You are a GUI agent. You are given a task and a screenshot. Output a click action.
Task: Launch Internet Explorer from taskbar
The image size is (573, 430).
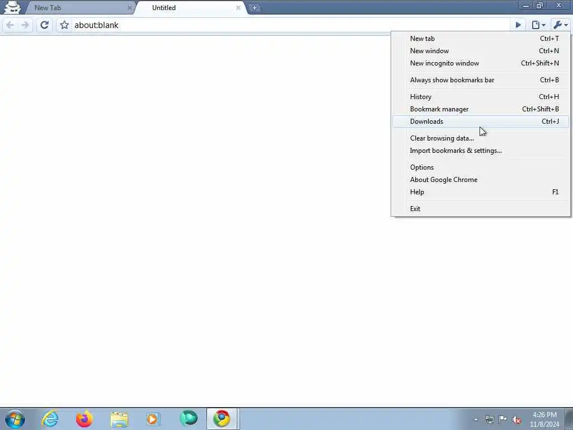click(x=50, y=419)
